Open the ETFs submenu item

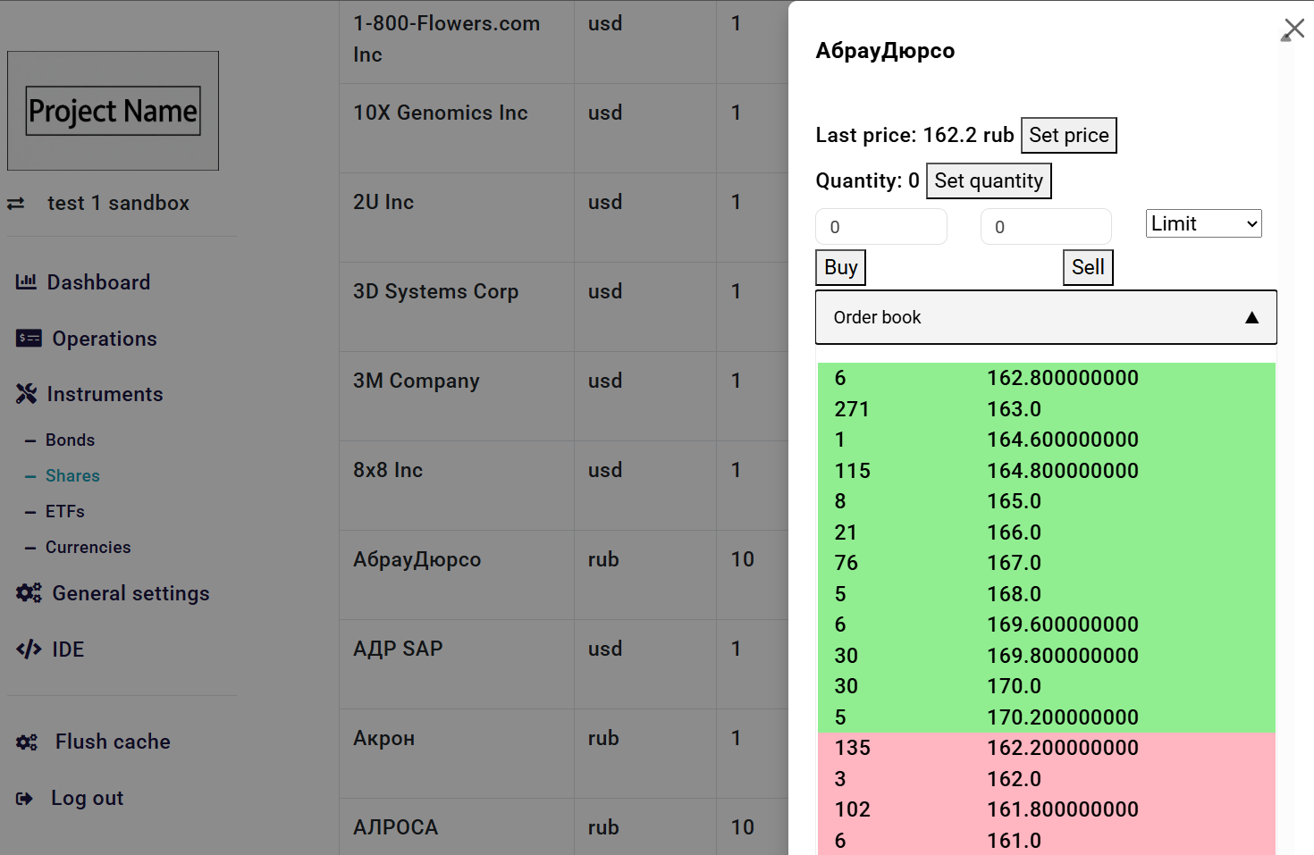(64, 512)
